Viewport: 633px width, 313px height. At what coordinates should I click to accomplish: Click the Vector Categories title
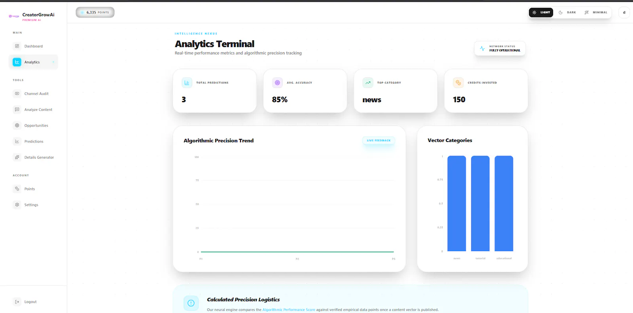(450, 140)
